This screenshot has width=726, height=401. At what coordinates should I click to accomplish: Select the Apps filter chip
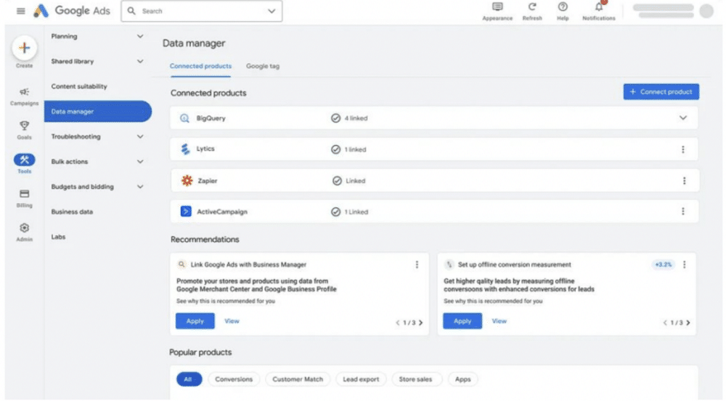(462, 379)
